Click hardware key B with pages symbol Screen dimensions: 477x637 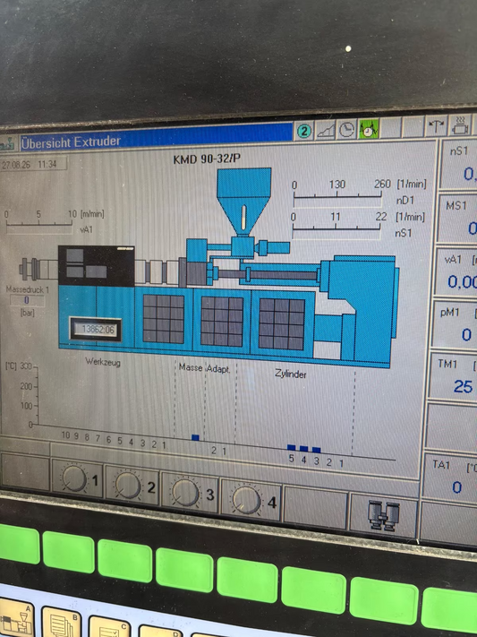(x=61, y=623)
